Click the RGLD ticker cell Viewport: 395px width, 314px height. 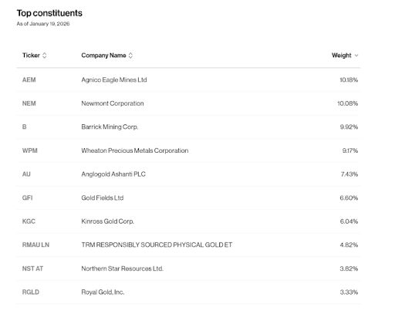(x=31, y=292)
